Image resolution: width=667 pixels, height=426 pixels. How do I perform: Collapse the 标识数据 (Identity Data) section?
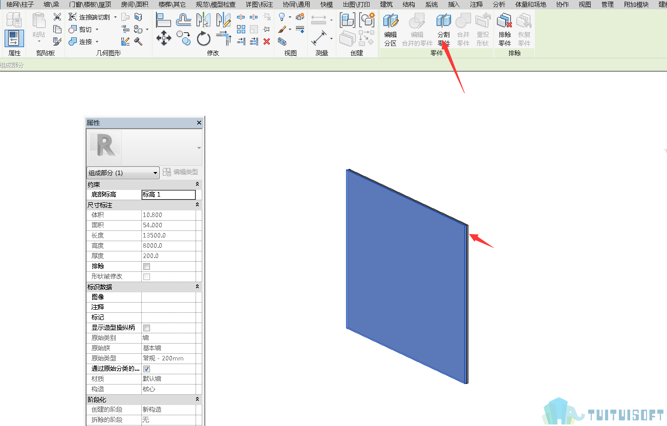tap(197, 287)
